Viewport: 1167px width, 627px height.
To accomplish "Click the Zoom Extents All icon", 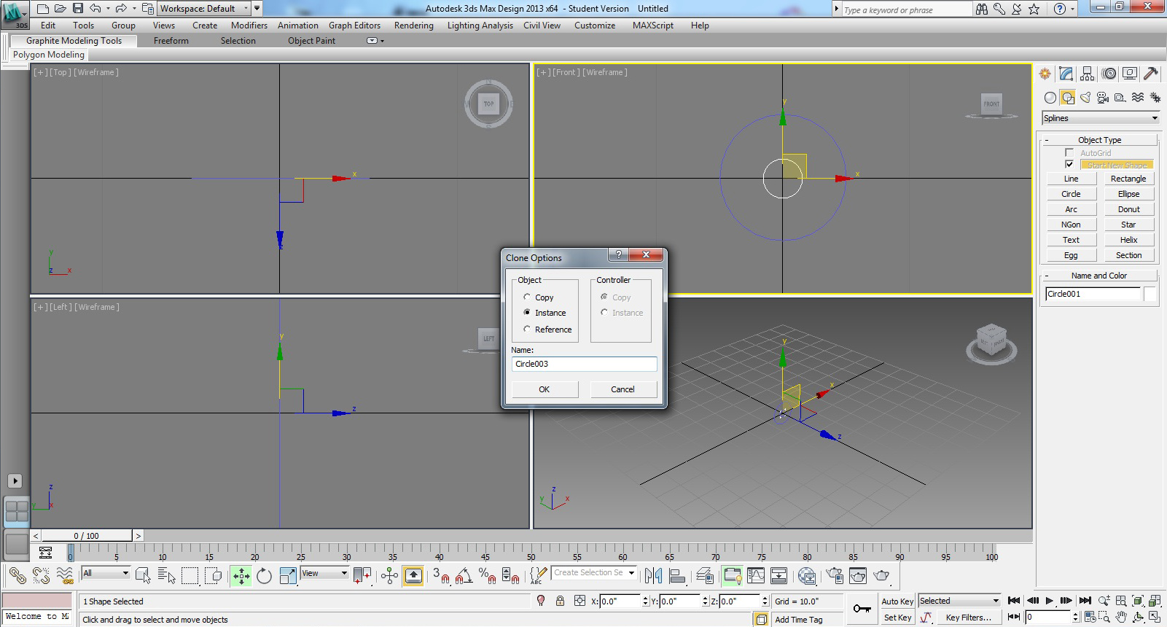I will point(1155,601).
